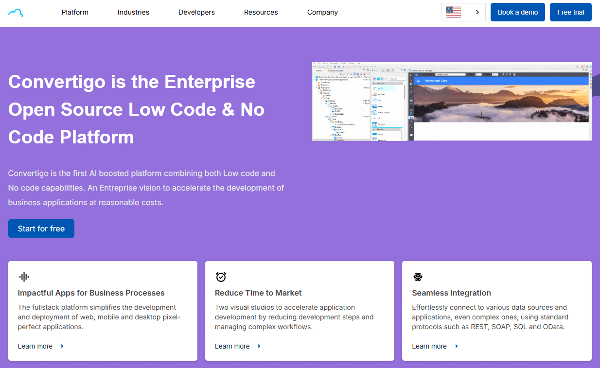Open Learn more under Reduce Time to Market

coord(232,346)
